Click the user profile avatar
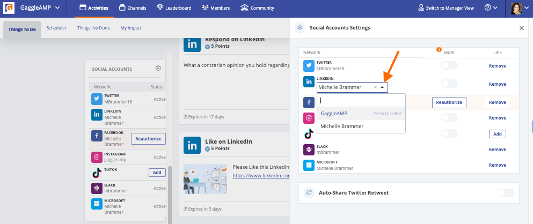533x224 pixels. tap(517, 8)
